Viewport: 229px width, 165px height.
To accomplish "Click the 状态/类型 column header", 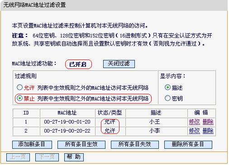I will (x=110, y=113).
